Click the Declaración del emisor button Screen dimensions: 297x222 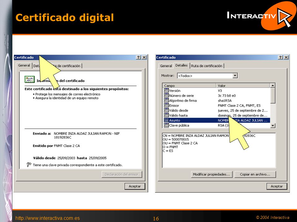point(122,175)
